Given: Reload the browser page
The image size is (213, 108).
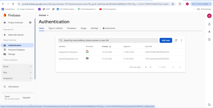Looking at the screenshot, I should (13, 4).
